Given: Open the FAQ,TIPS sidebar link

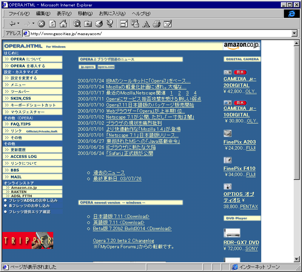Looking at the screenshot, I should click(32, 124).
